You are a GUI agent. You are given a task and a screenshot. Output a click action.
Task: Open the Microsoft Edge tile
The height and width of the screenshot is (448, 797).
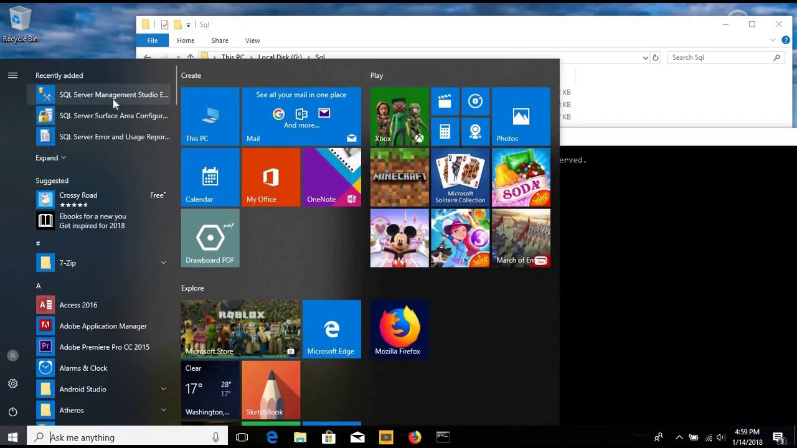(332, 329)
